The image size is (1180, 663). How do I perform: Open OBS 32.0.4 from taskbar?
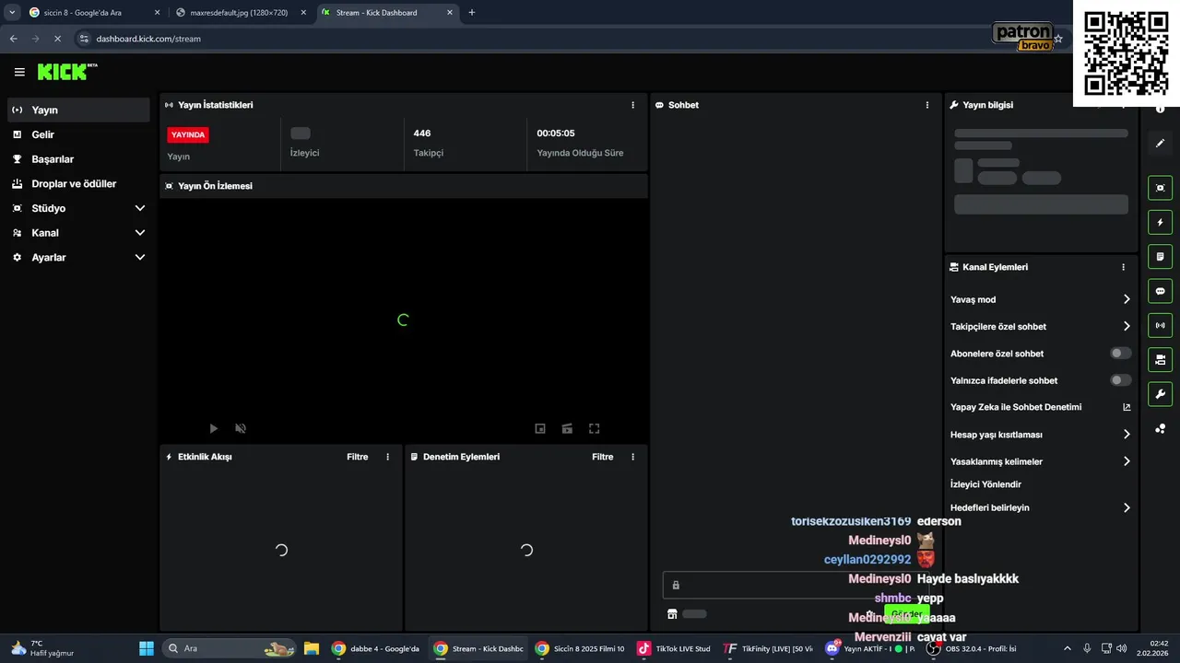973,648
